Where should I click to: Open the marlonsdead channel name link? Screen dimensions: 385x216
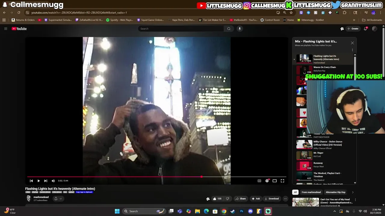pos(41,197)
